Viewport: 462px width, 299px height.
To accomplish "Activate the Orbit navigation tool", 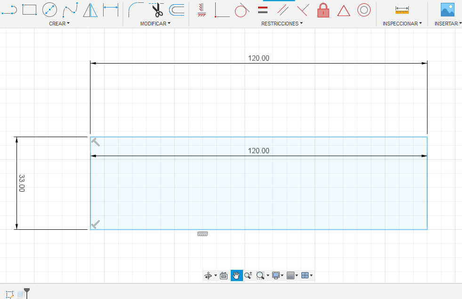I will pos(208,275).
